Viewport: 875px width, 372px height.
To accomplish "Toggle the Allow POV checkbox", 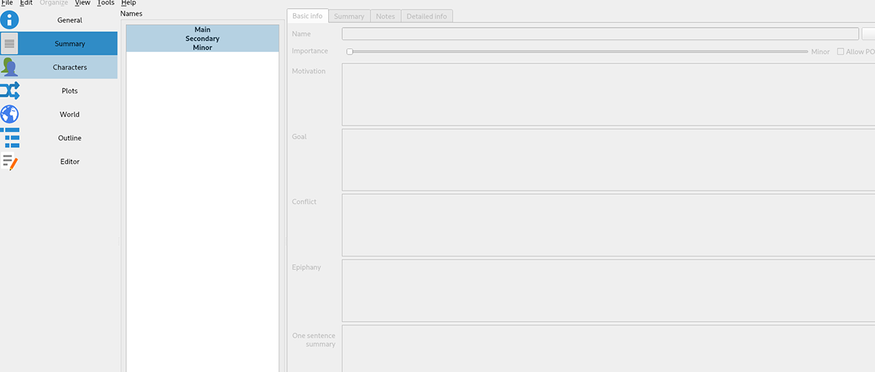I will pos(841,52).
